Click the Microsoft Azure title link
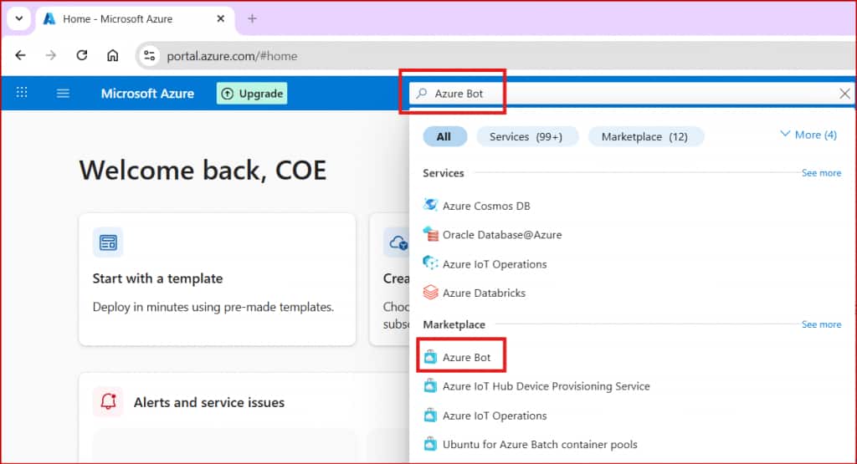857x464 pixels. 147,94
